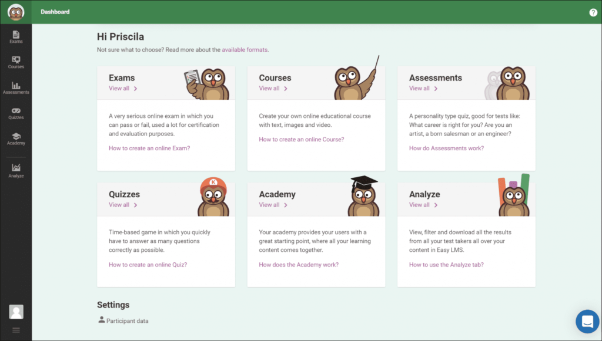Open How do Assessments work?
The height and width of the screenshot is (341, 602).
tap(446, 148)
